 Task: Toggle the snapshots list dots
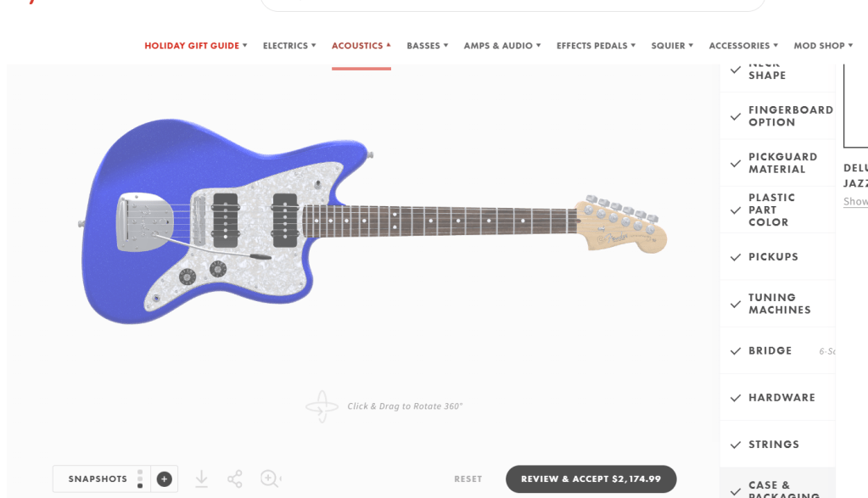click(140, 479)
